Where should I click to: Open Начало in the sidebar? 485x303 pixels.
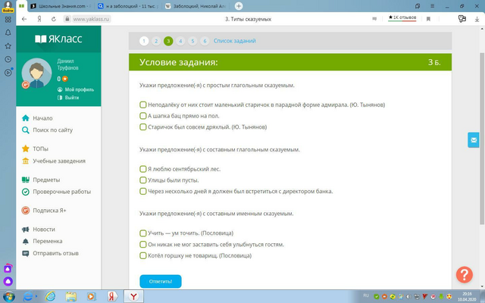tap(37, 118)
